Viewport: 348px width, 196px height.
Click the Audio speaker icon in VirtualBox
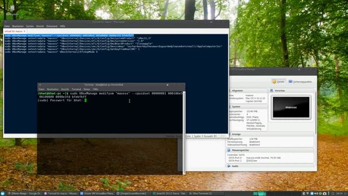click(x=229, y=166)
